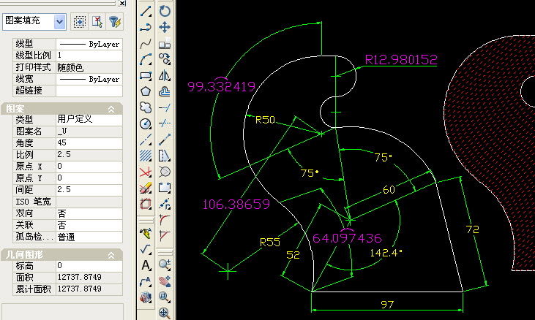Select the Construction Line tool
Screen dimensions: 535x320
click(146, 140)
